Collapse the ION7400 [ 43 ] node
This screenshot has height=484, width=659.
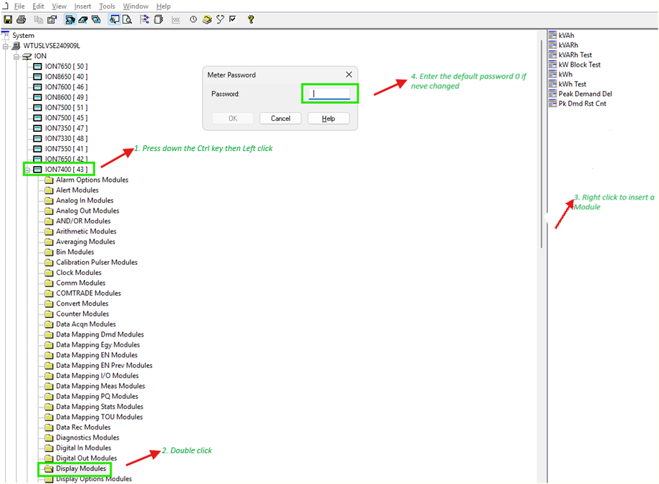[28, 170]
